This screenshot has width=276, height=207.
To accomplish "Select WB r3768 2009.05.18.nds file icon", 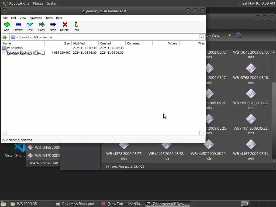I will click(251, 68).
